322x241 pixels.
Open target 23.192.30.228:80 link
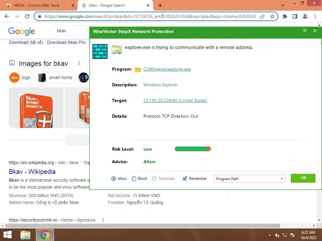pyautogui.click(x=175, y=101)
